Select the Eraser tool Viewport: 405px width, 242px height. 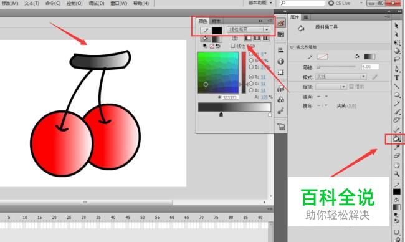(x=397, y=156)
